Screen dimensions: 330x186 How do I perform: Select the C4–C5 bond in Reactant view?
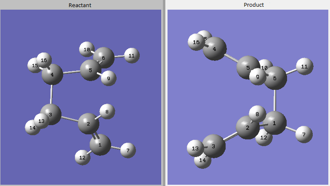(72, 72)
